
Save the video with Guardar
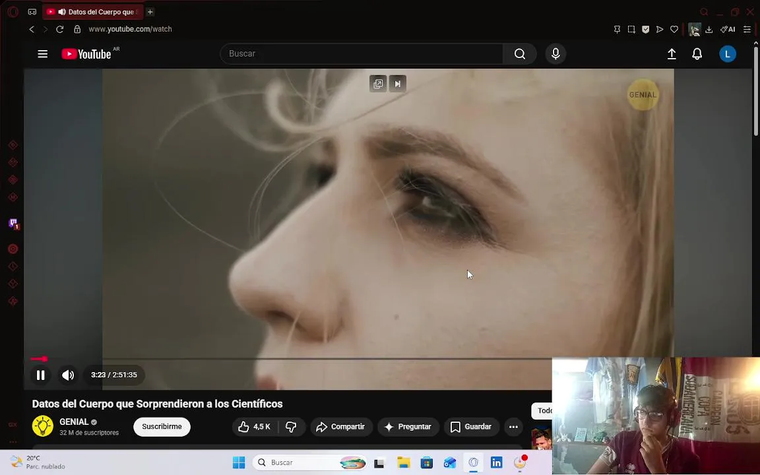coord(472,427)
